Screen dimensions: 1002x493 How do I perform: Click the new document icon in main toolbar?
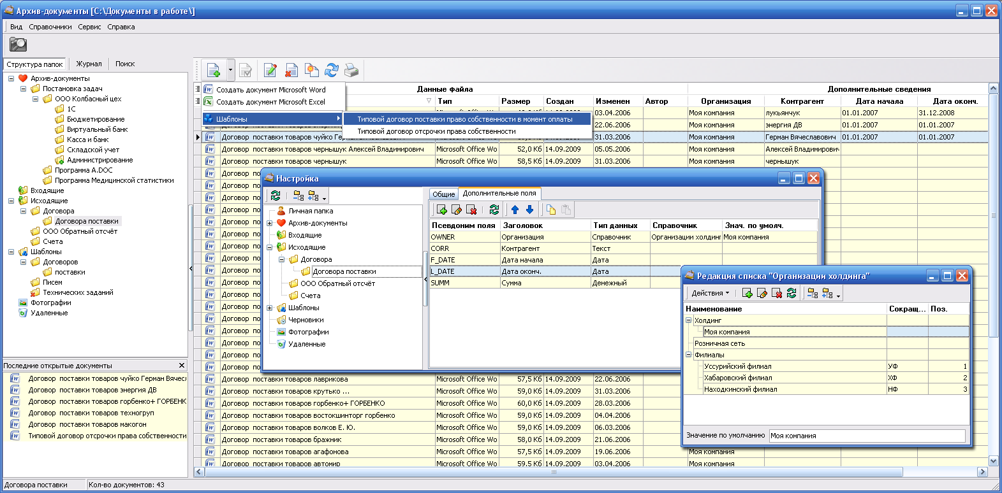click(x=214, y=70)
